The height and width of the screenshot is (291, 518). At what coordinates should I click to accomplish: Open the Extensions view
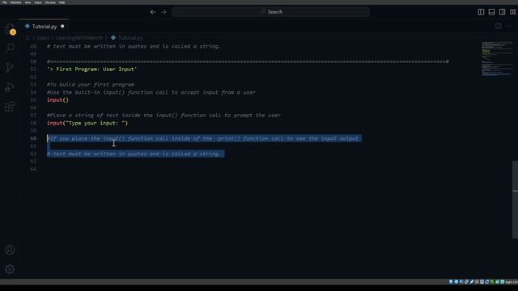point(10,107)
